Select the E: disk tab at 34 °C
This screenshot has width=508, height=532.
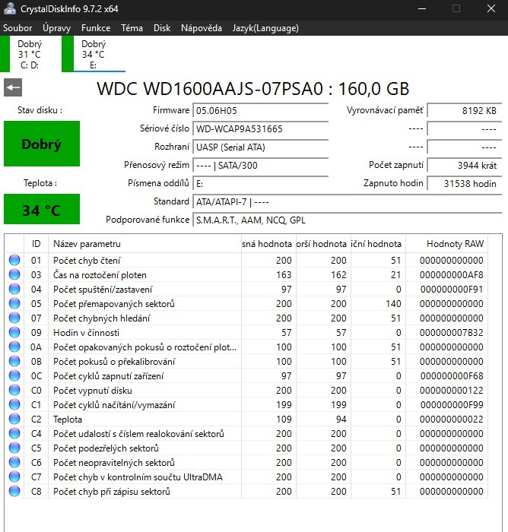tap(94, 54)
